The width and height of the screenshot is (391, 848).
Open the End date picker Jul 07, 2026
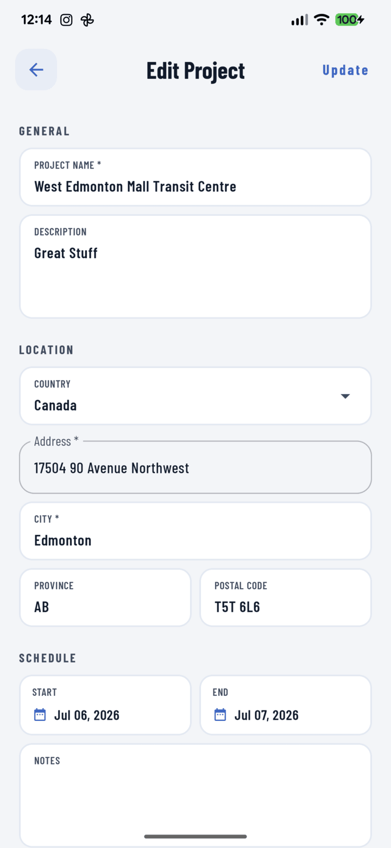click(x=286, y=705)
